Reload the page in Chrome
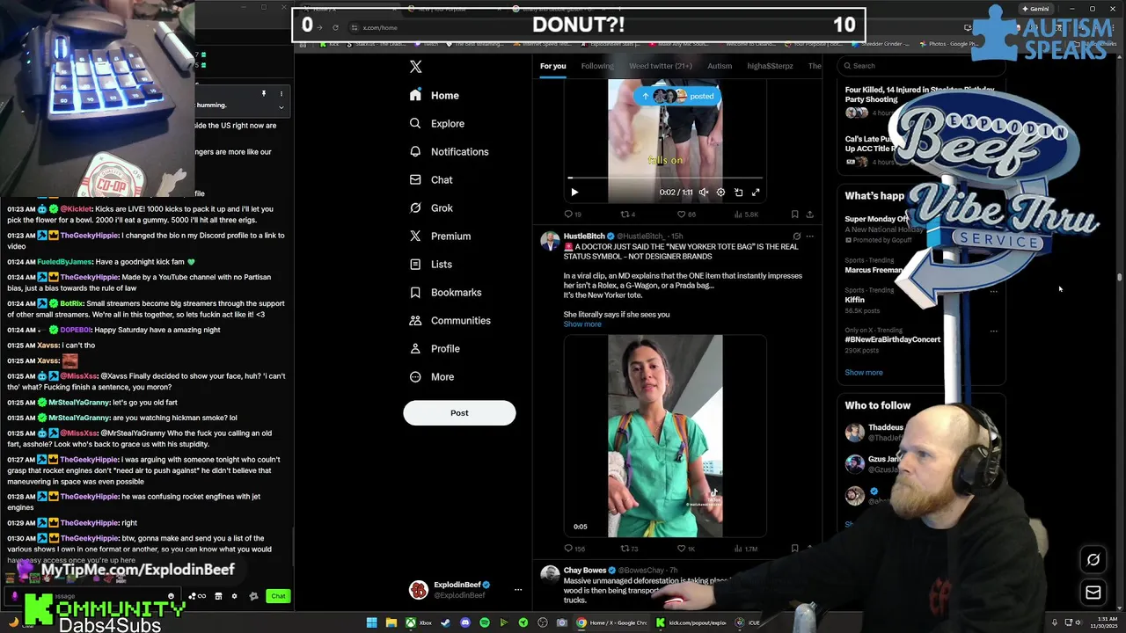The width and height of the screenshot is (1126, 633). 335,27
